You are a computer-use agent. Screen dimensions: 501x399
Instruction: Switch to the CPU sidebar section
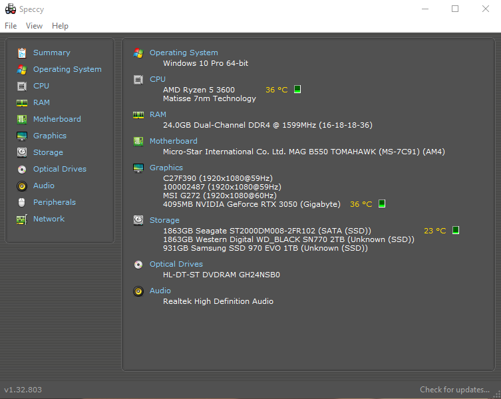click(x=41, y=86)
